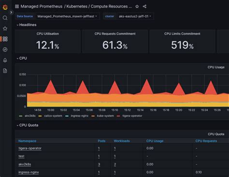The height and width of the screenshot is (177, 229).
Task: Open the cluster dropdown aks-eastus2-jeff-01
Action: pyautogui.click(x=135, y=16)
